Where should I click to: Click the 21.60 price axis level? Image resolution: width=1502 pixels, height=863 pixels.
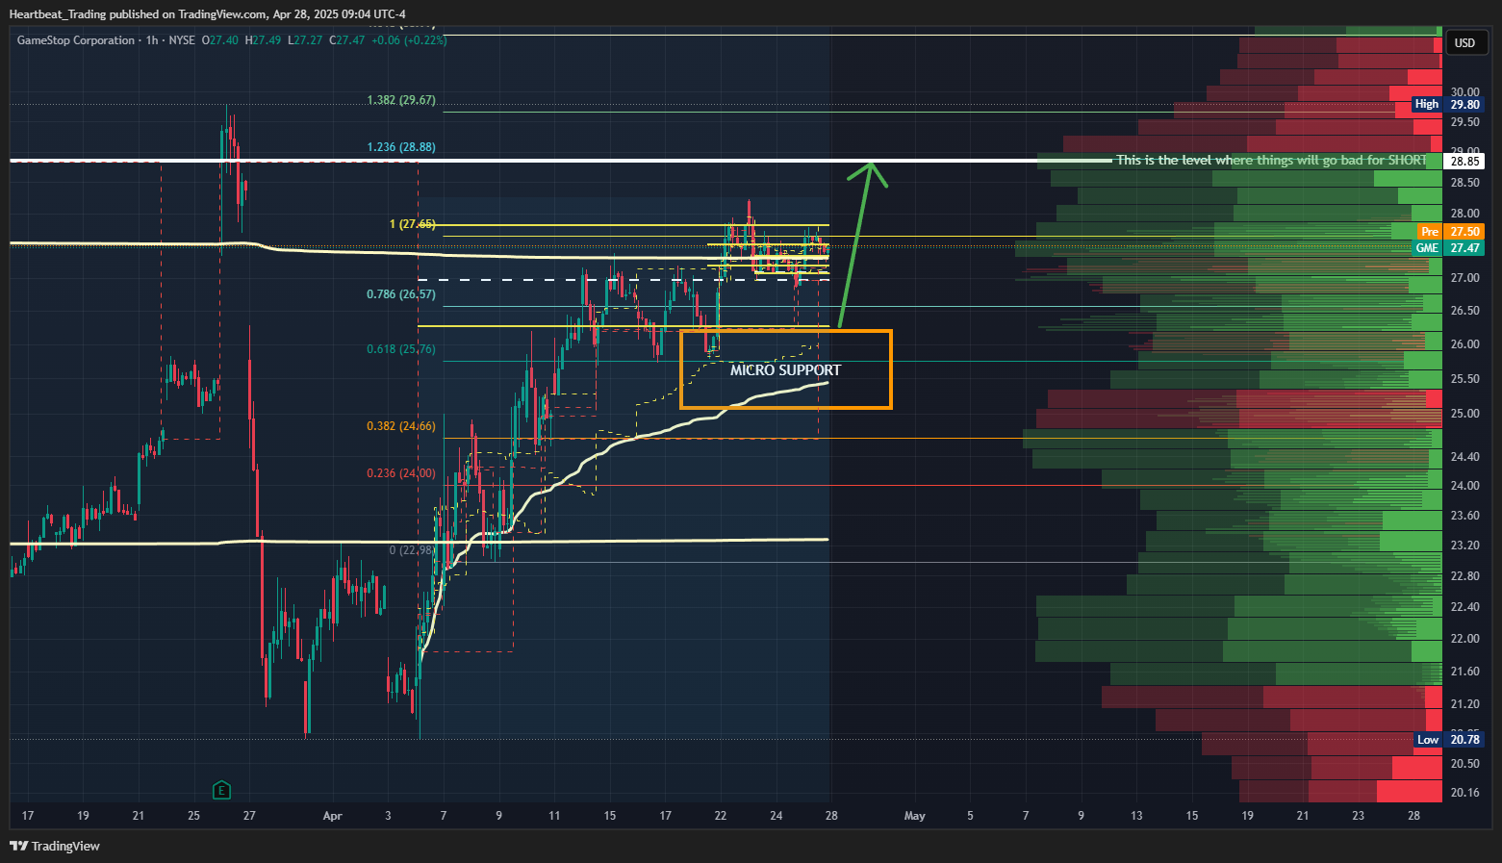pyautogui.click(x=1464, y=672)
